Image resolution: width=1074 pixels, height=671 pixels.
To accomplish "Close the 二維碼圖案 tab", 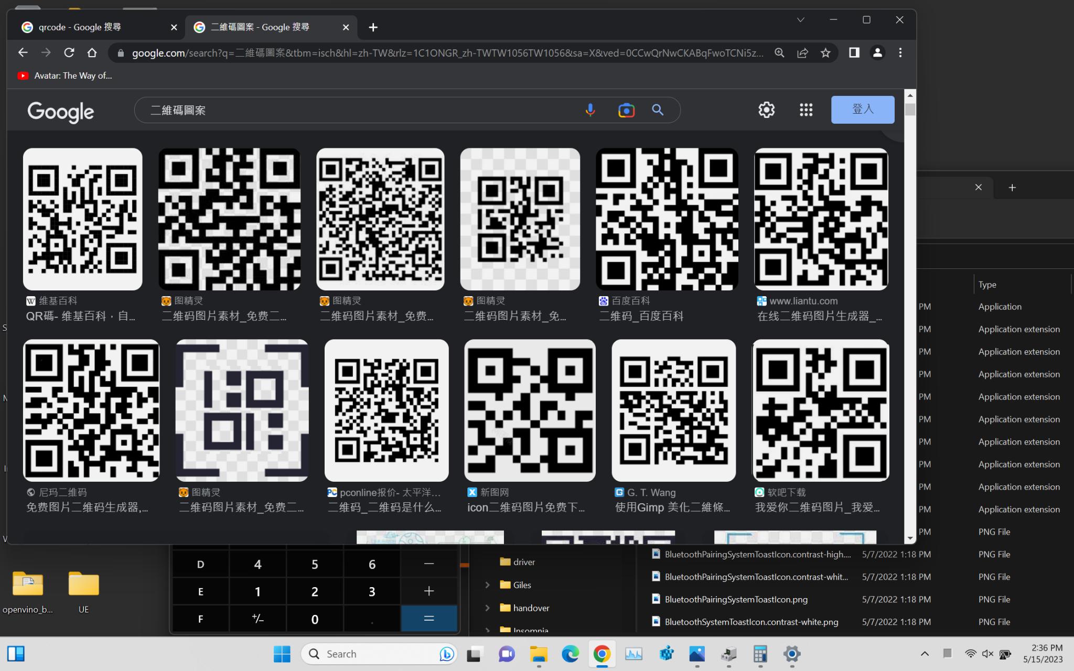I will pos(346,27).
